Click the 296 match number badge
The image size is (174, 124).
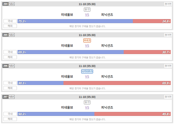tap(5, 66)
